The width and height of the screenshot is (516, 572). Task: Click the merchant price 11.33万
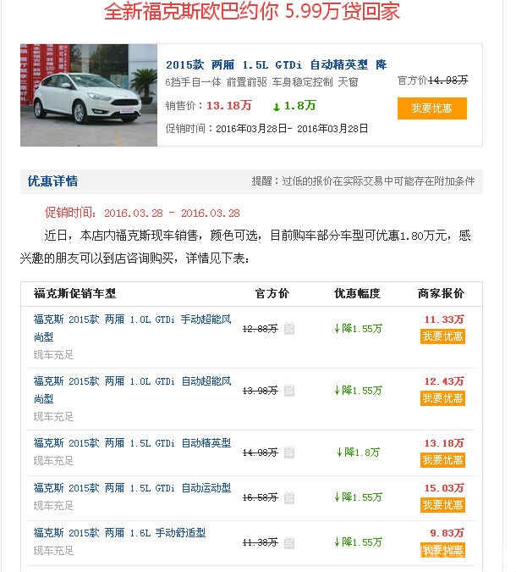444,319
